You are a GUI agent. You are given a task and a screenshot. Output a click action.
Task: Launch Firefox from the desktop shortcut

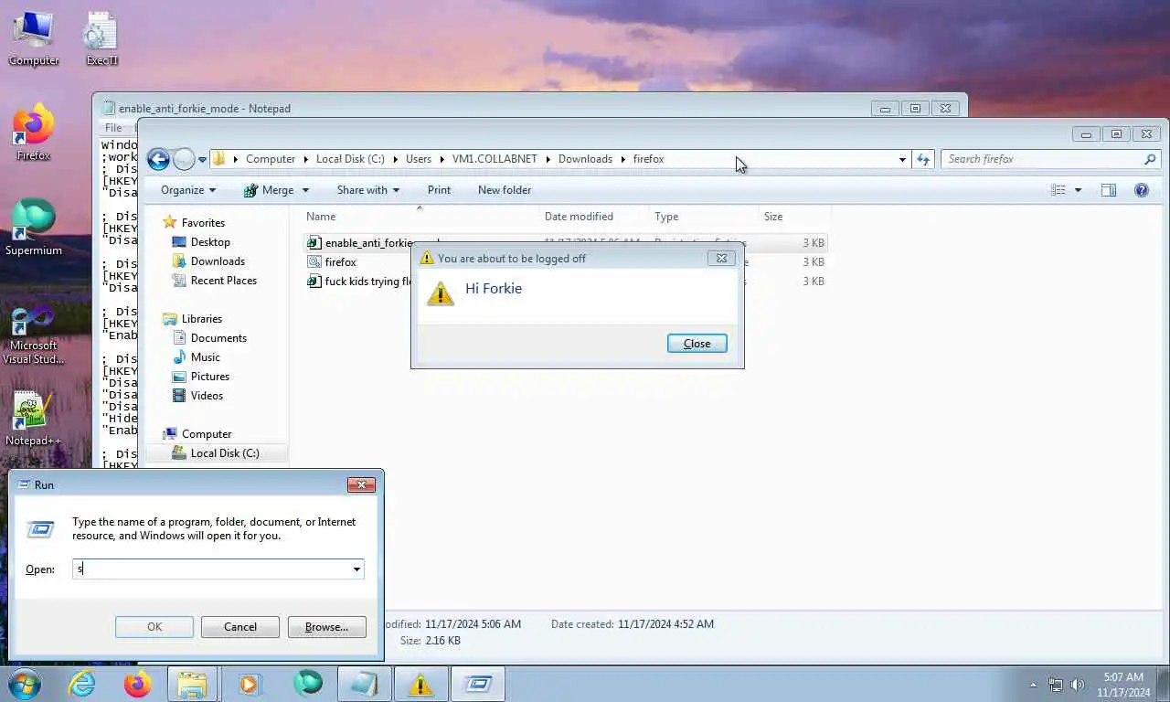[x=34, y=133]
